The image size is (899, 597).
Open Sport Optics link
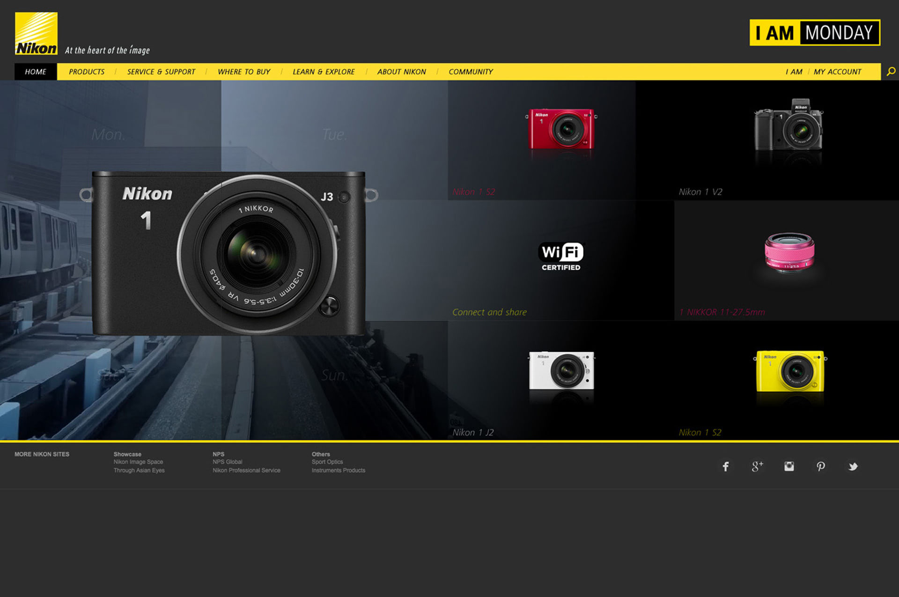pyautogui.click(x=327, y=462)
